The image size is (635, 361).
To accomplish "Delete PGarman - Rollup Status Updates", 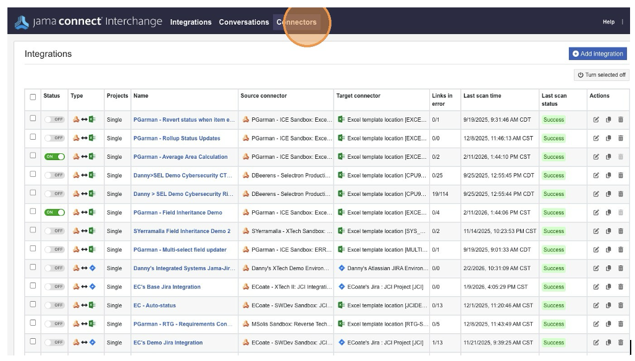I will pyautogui.click(x=620, y=138).
